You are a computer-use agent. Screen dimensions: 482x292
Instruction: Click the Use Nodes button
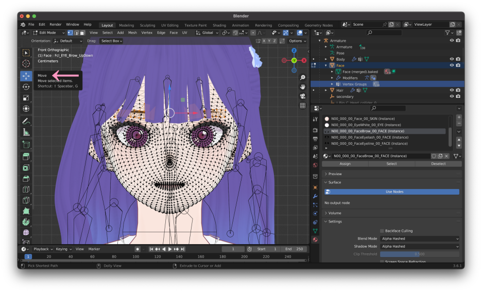392,192
